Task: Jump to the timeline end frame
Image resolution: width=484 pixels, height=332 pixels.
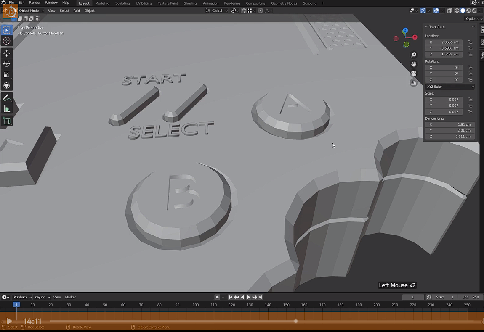Action: [261, 297]
